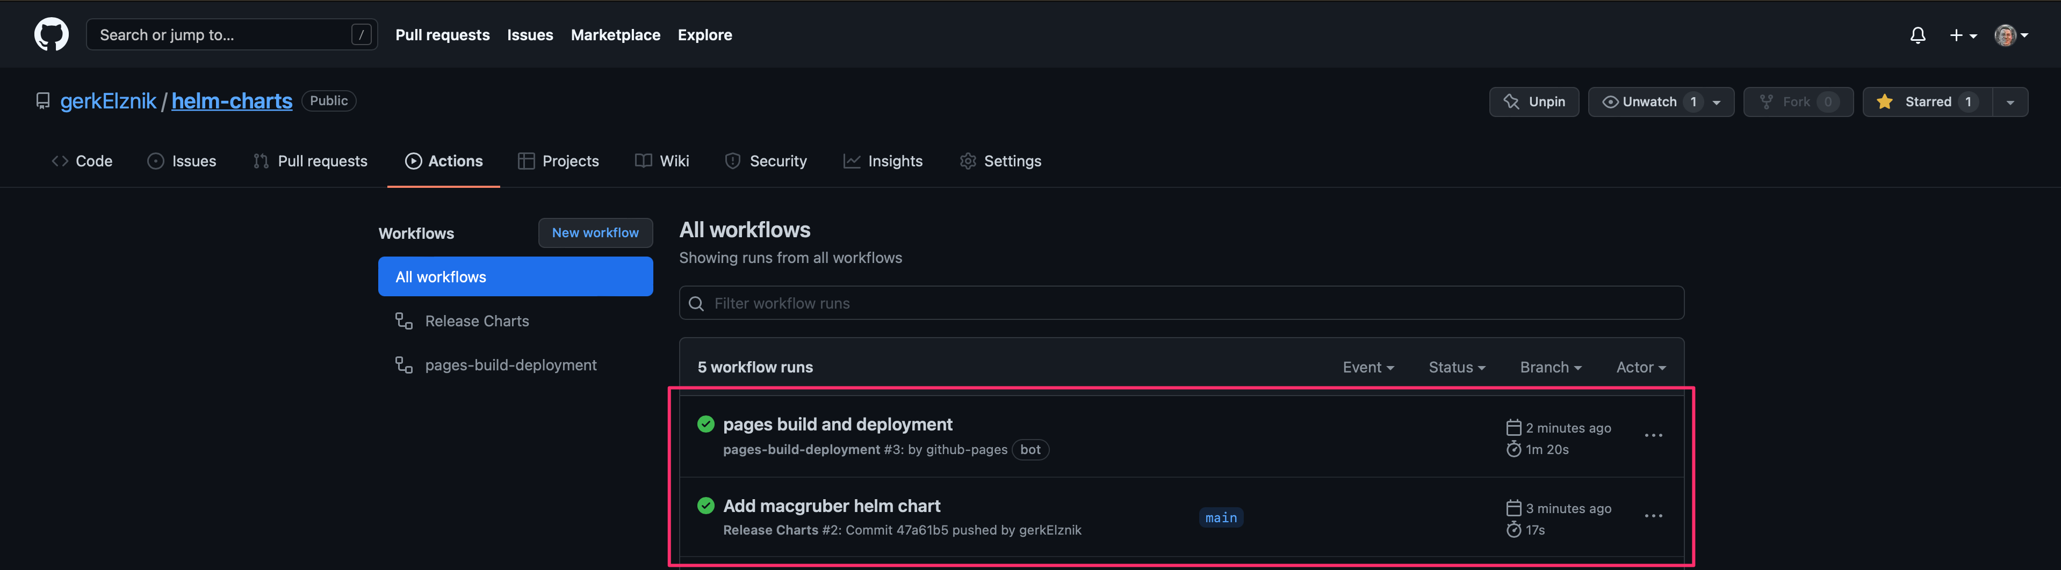Toggle the Starred button
The height and width of the screenshot is (570, 2061).
pos(1927,101)
